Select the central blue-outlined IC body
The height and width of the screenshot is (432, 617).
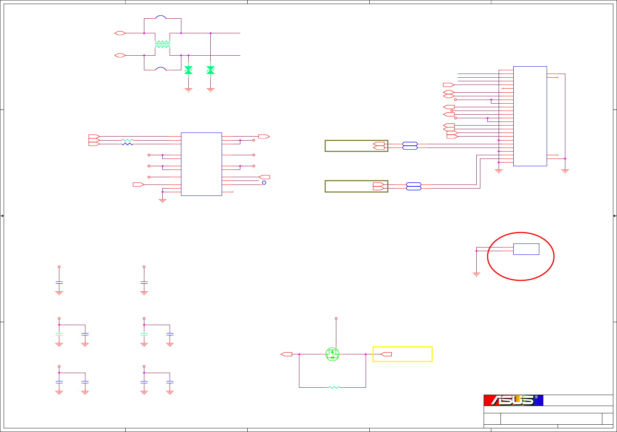click(x=201, y=164)
